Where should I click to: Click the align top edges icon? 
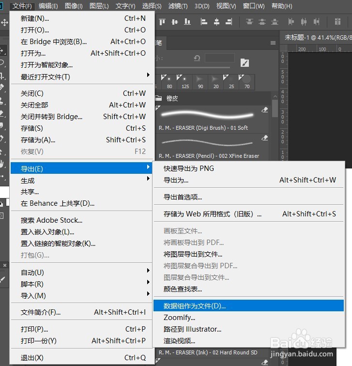coord(162,22)
